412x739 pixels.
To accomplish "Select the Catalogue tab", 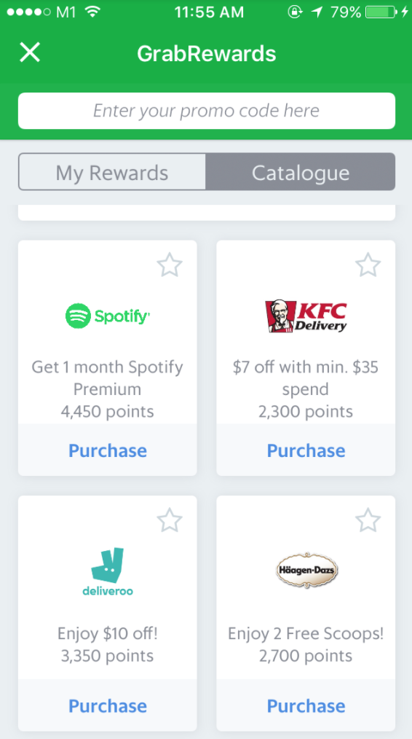I will [301, 172].
